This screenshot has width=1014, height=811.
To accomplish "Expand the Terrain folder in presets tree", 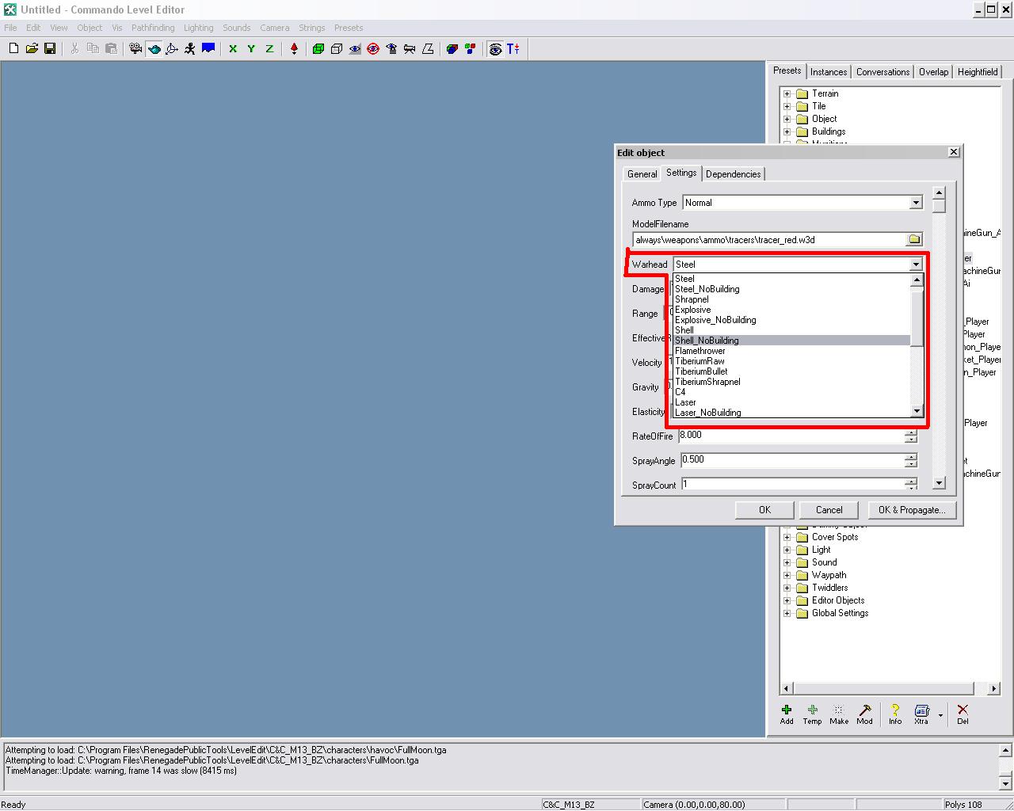I will coord(787,93).
